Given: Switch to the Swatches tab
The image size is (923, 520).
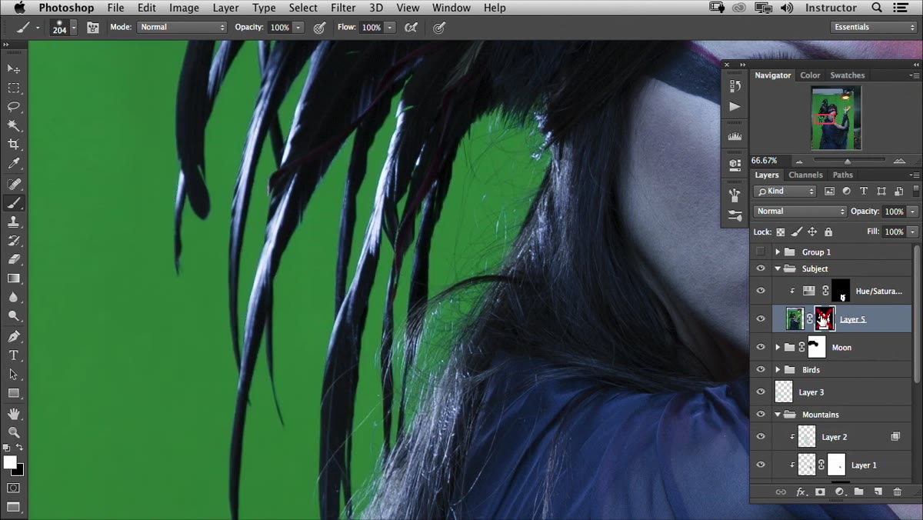Looking at the screenshot, I should pyautogui.click(x=847, y=75).
